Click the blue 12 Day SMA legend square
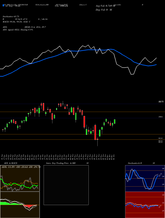The width and height of the screenshot is (165, 218). (x=3, y=6)
